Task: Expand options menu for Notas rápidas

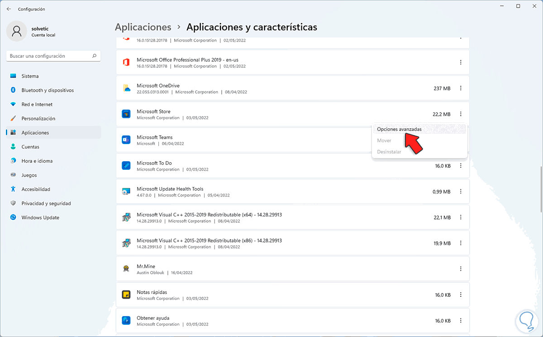Action: [461, 295]
